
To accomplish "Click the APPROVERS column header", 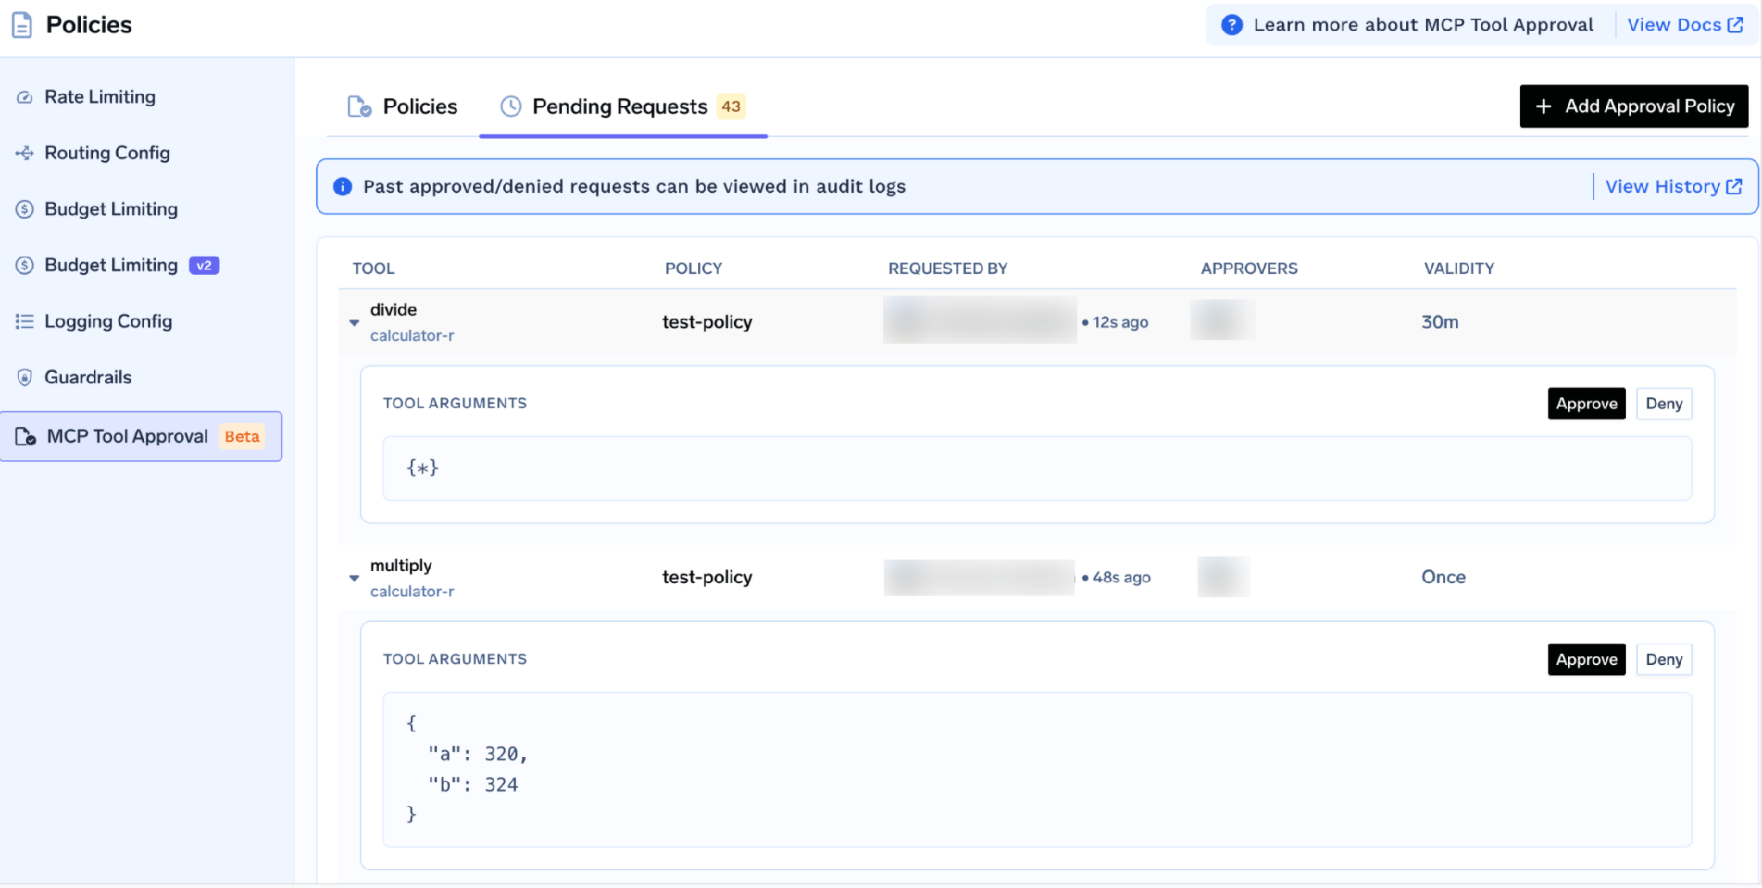I will point(1248,269).
